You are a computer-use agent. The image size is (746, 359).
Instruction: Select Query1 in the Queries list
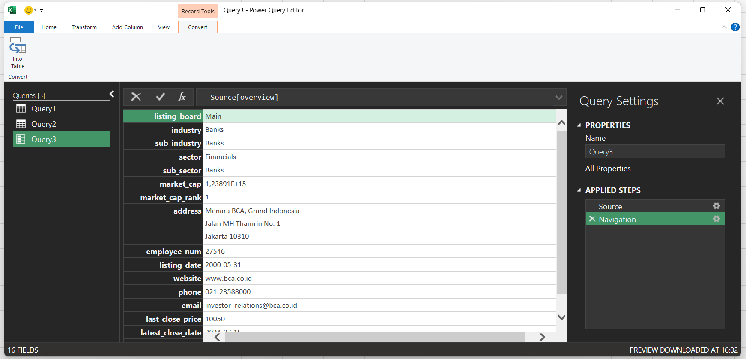coord(62,109)
